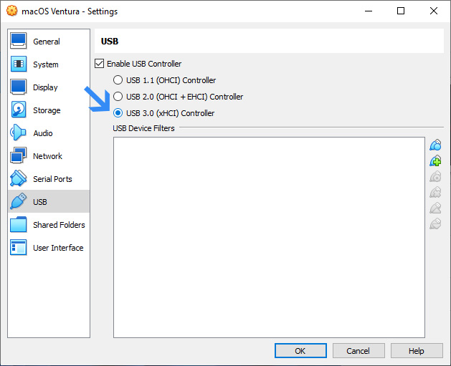The image size is (451, 366).
Task: Switch to User Interface settings
Action: (57, 248)
